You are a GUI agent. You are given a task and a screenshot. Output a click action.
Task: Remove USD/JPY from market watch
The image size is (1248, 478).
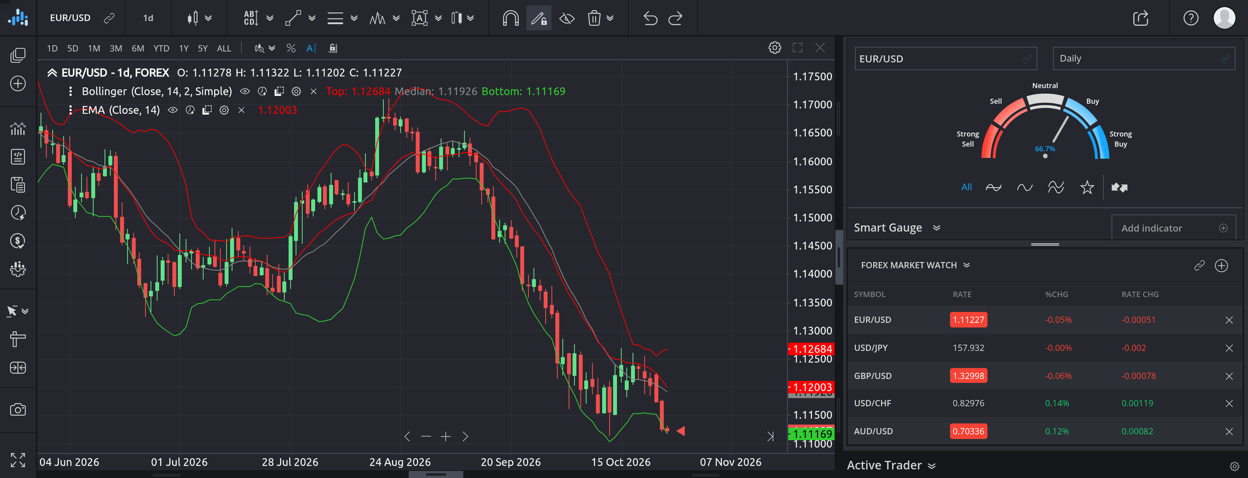(x=1229, y=348)
